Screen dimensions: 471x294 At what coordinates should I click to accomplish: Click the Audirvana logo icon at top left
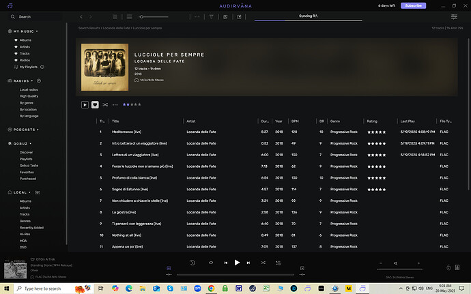pos(10,5)
